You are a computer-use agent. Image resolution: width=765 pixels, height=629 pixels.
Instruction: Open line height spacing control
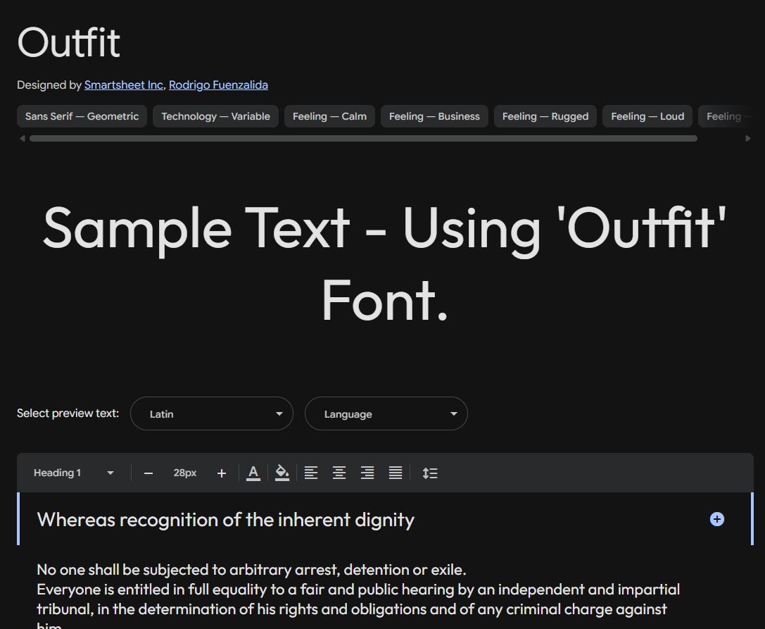click(x=430, y=473)
